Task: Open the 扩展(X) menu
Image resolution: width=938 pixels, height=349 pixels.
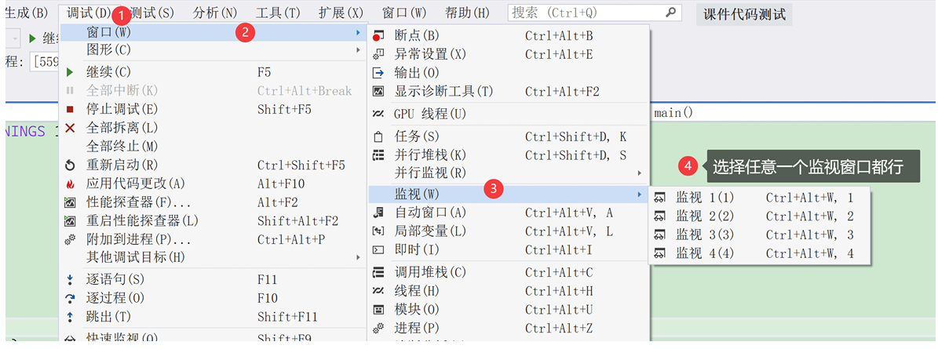Action: click(x=341, y=13)
